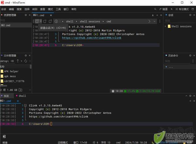Open 资源管理器 panel settings gear

26,15
